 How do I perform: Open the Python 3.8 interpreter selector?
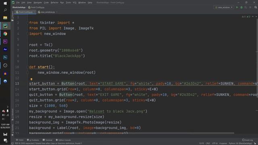240,143
